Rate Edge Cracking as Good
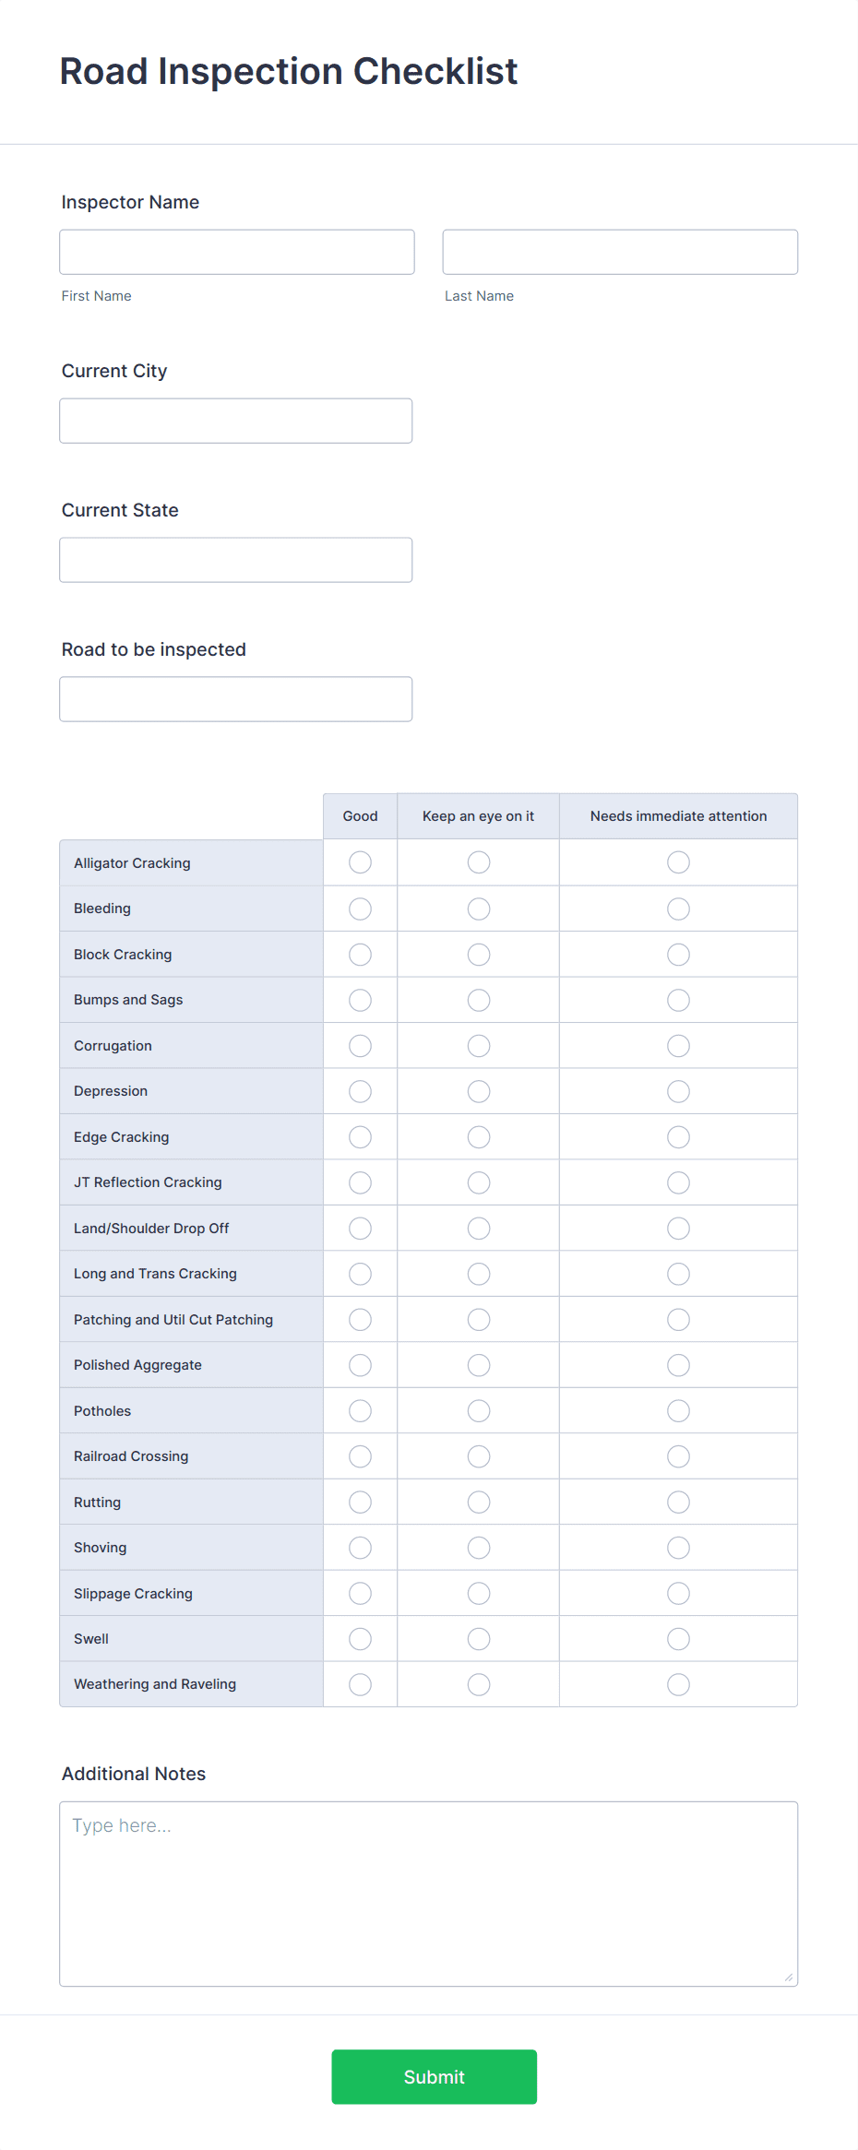This screenshot has width=858, height=2150. pos(359,1136)
